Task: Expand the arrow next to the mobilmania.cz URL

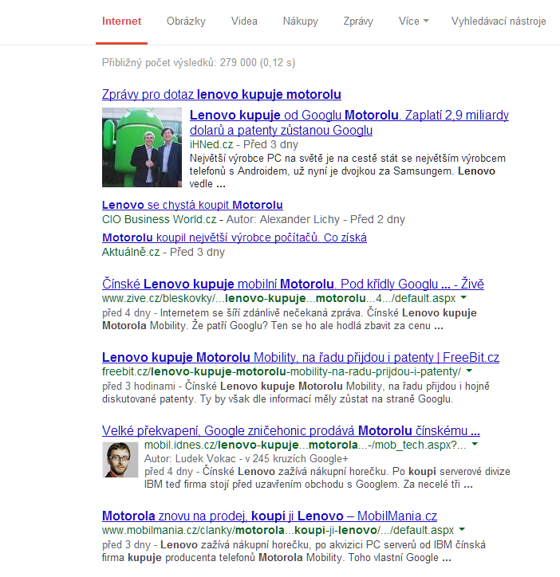Action: (x=462, y=529)
